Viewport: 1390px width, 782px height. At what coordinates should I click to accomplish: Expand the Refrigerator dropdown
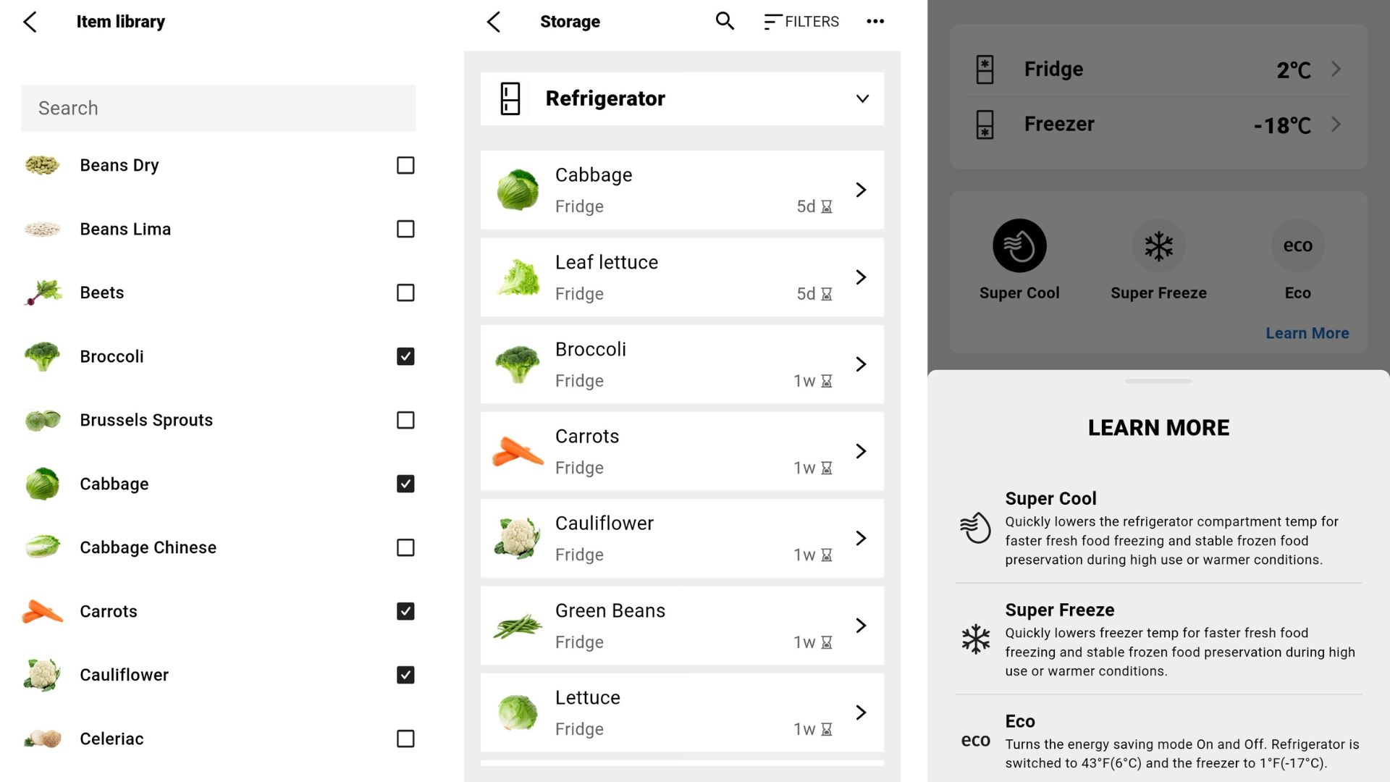point(862,98)
